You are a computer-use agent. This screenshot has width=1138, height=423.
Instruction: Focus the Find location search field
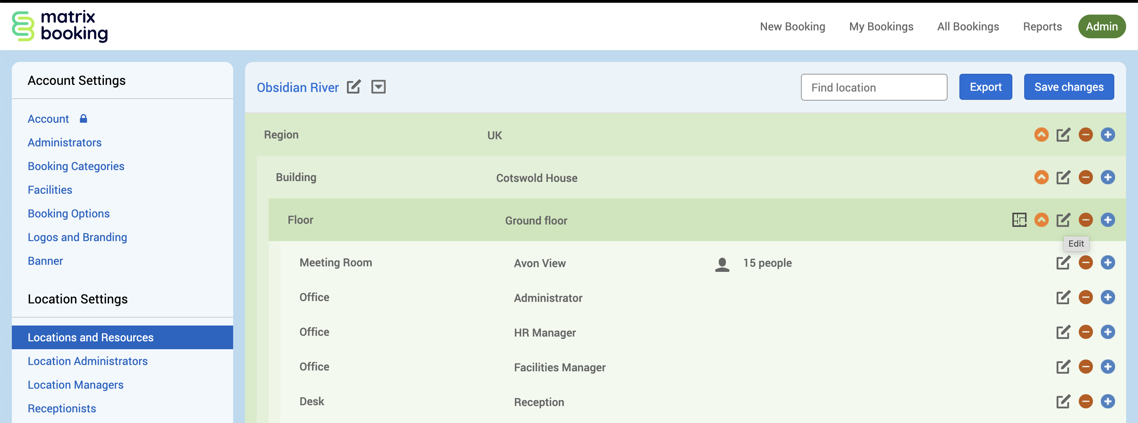[873, 87]
